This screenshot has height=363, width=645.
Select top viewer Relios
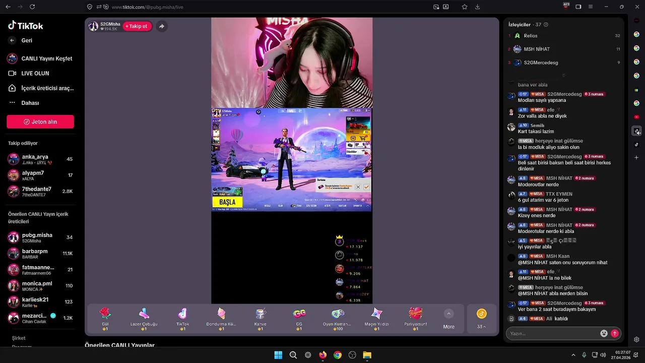point(563,36)
